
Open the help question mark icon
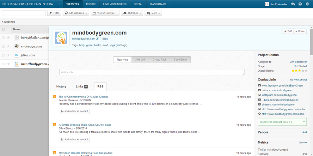[x=300, y=4]
